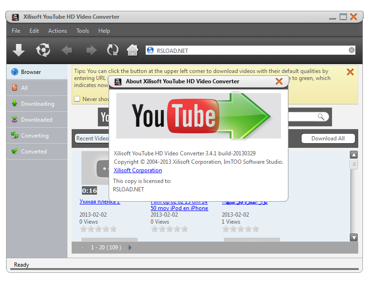
Task: Go to previous page of results
Action: click(83, 248)
